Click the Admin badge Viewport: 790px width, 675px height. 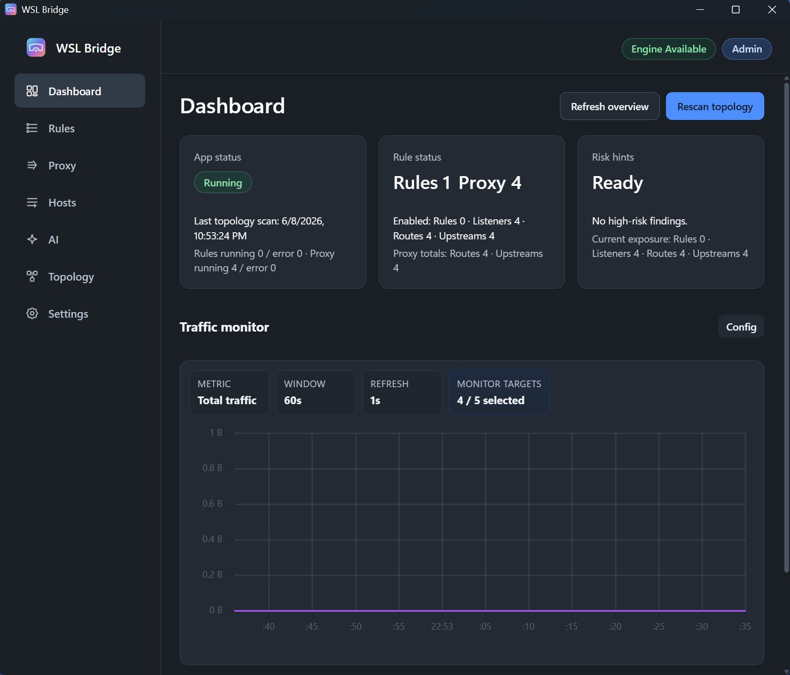coord(747,49)
